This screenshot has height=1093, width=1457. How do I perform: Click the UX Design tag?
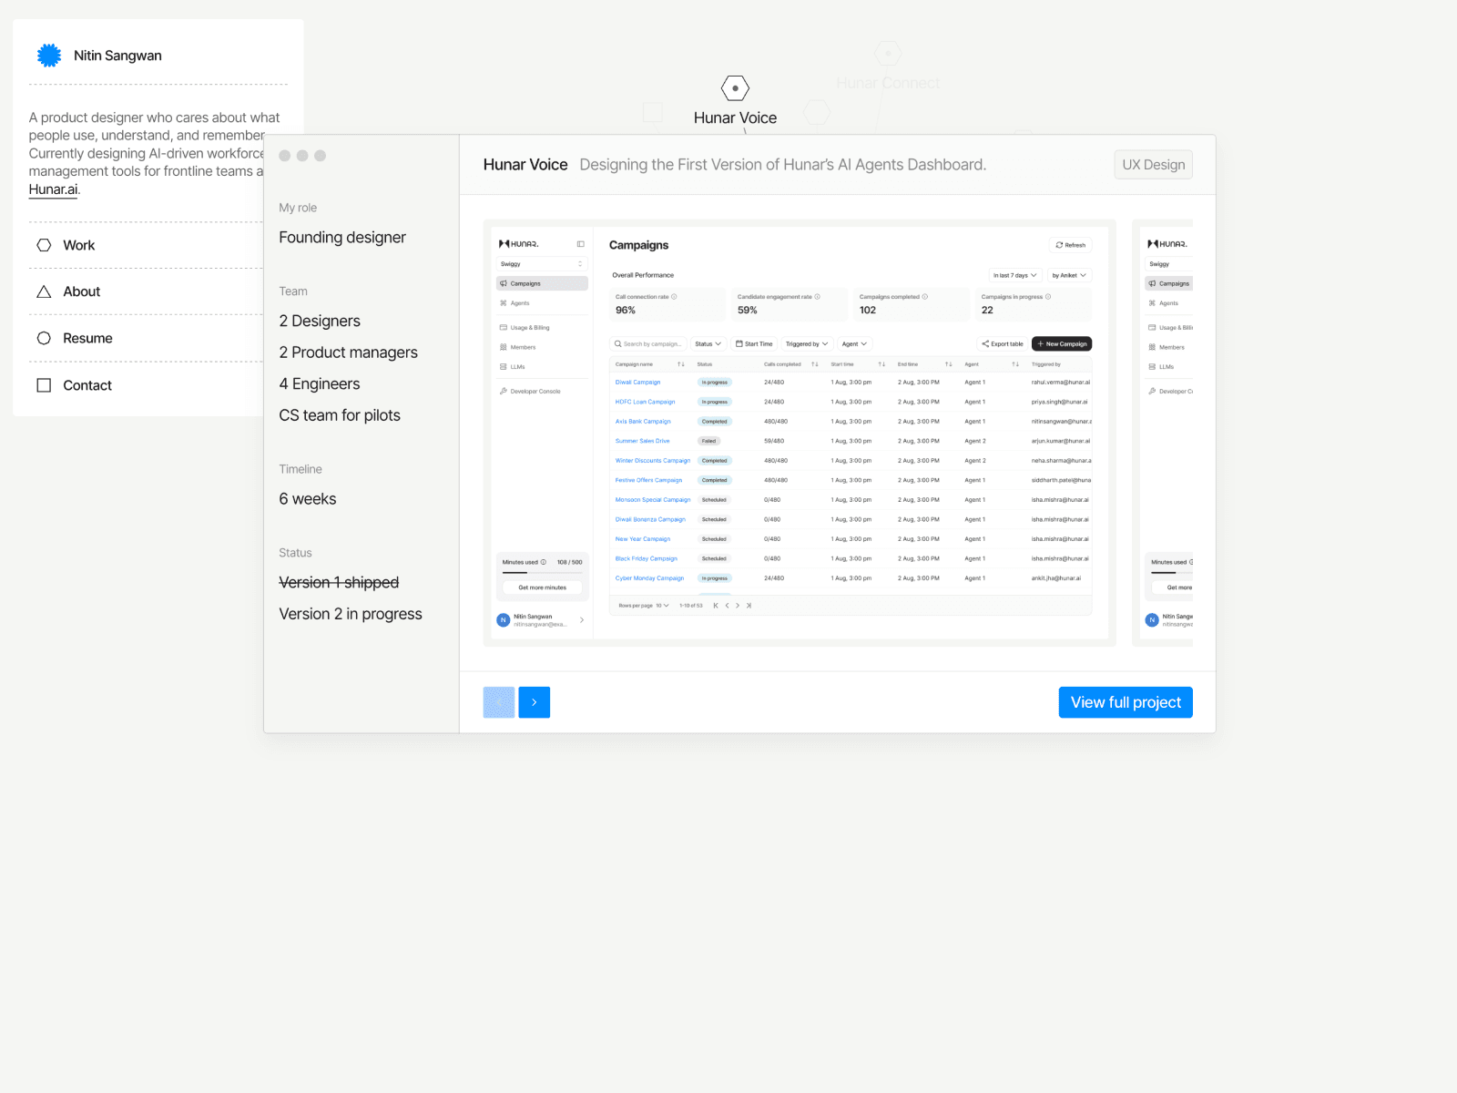[1154, 165]
